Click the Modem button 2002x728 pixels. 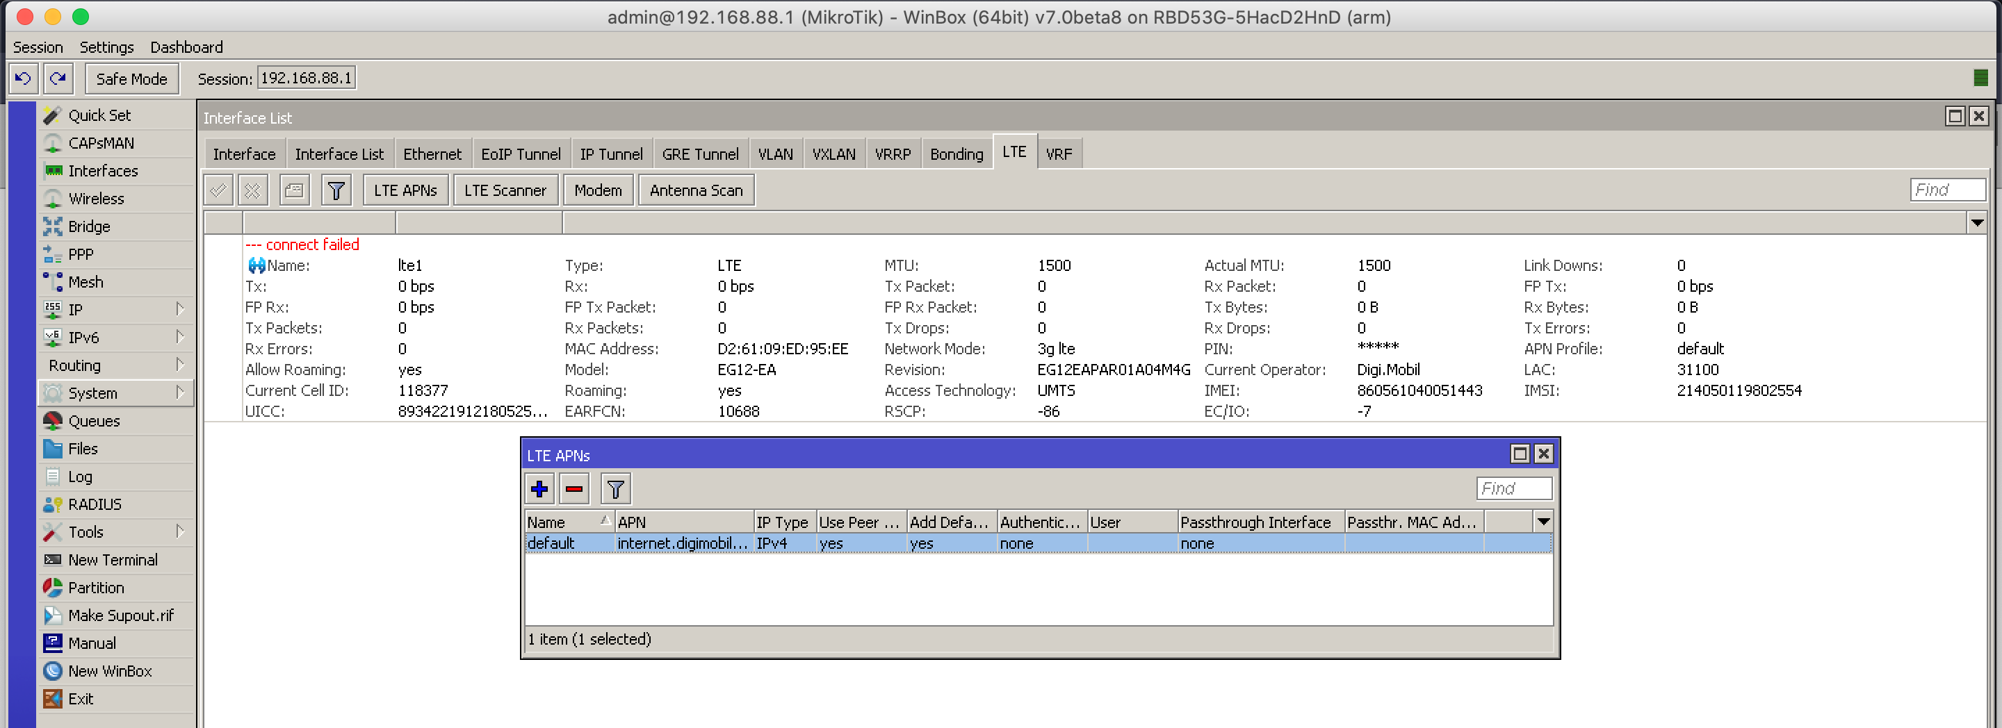(598, 190)
